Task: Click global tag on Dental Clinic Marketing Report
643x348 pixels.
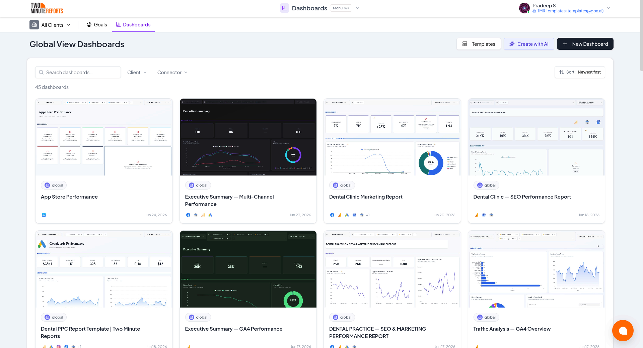Action: pyautogui.click(x=342, y=185)
